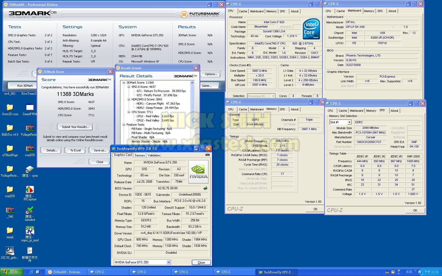Image resolution: width=442 pixels, height=276 pixels.
Task: Click the Futuremark Corporation logo
Action: click(200, 14)
